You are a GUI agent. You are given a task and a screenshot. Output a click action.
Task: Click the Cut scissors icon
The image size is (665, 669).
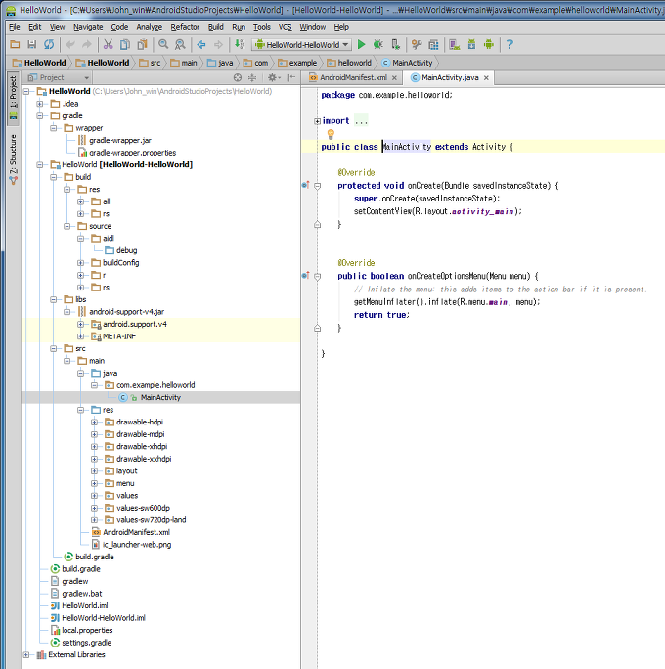point(108,44)
